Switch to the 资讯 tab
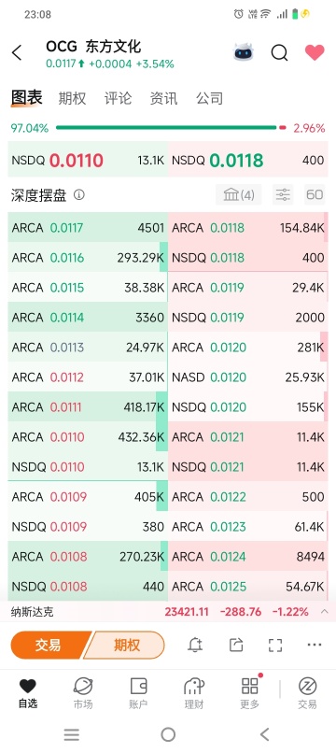This screenshot has width=336, height=753. point(163,98)
